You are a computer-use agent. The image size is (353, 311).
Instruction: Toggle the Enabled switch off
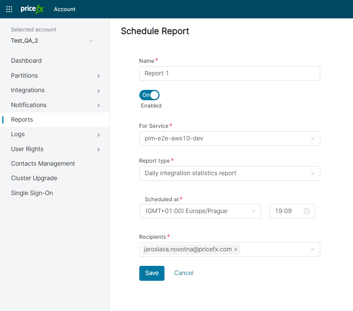149,95
